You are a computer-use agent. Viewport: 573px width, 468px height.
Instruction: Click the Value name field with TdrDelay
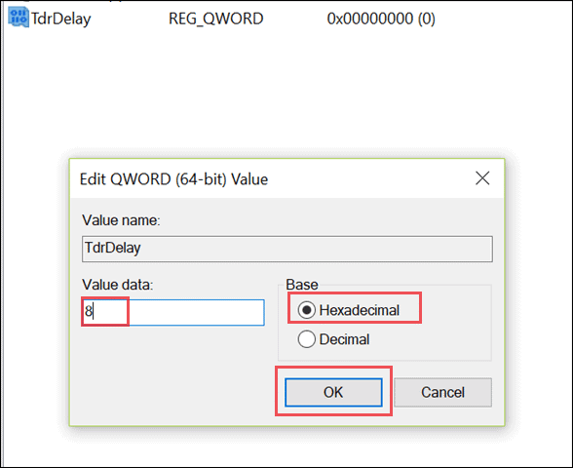click(x=287, y=249)
